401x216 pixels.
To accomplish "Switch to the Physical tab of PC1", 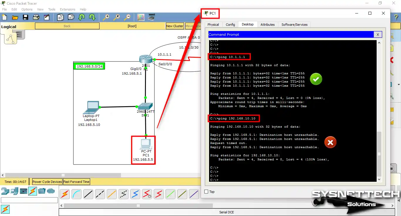I will pyautogui.click(x=213, y=25).
